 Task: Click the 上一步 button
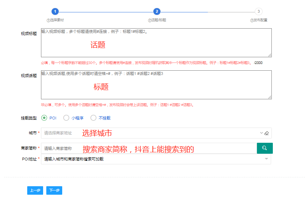click(35, 190)
